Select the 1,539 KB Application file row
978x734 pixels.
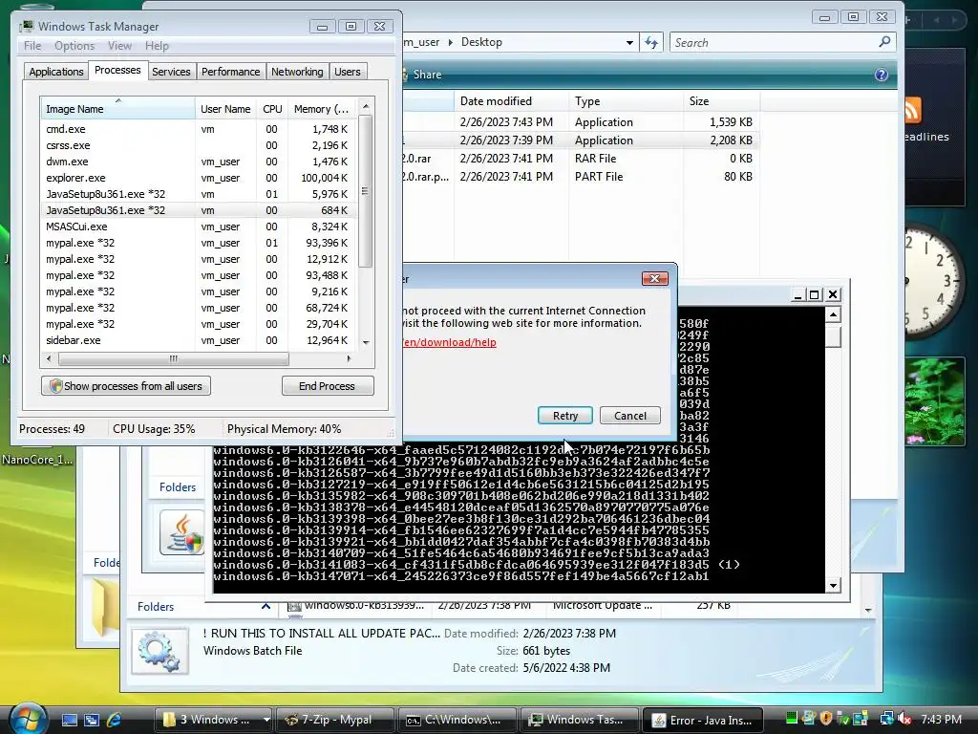point(580,122)
